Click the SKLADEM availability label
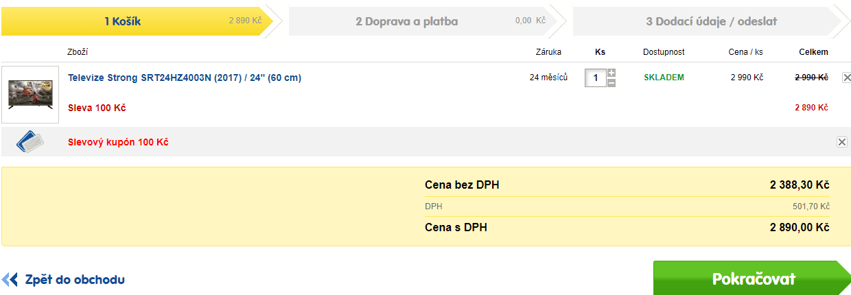Viewport: 851px width, 295px height. coord(664,78)
